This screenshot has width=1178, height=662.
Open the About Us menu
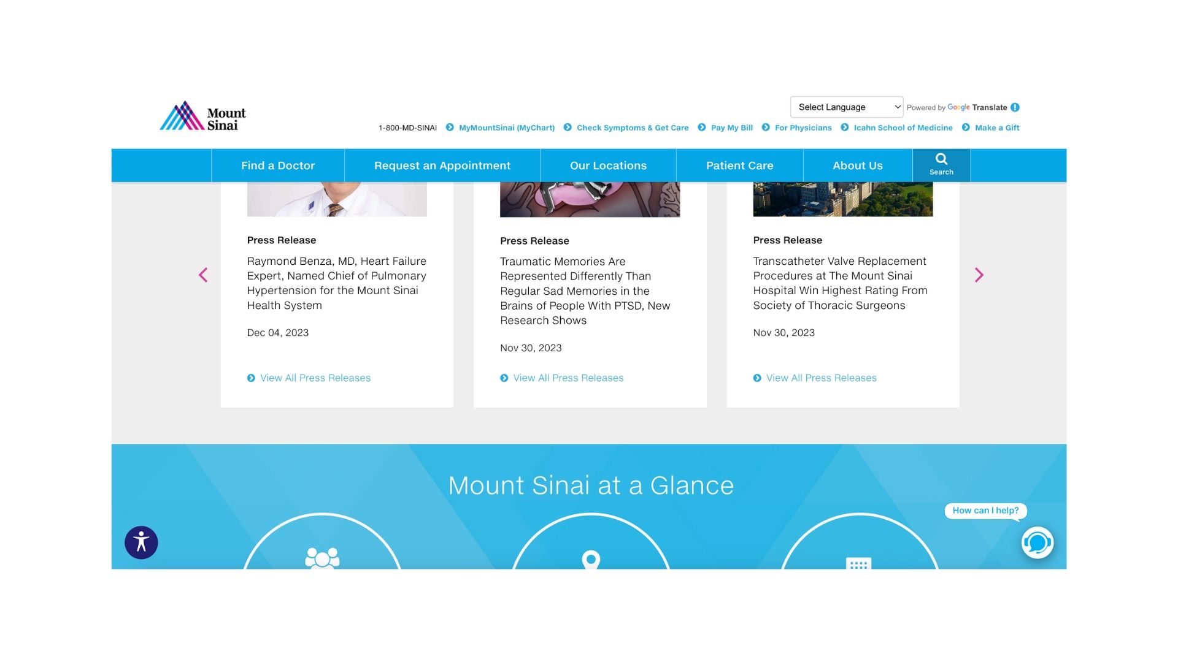point(858,165)
